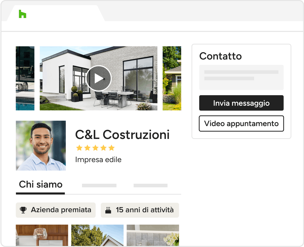Open the garden photo on the right of the carousel
The width and height of the screenshot is (304, 247).
pyautogui.click(x=172, y=78)
